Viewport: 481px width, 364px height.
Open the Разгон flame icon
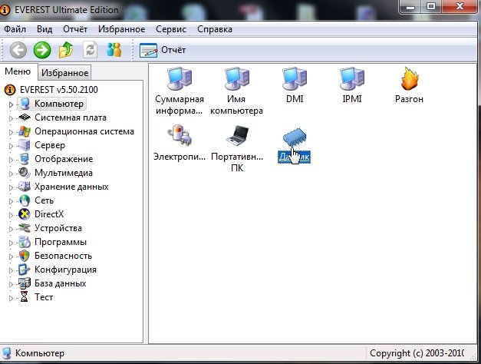409,85
